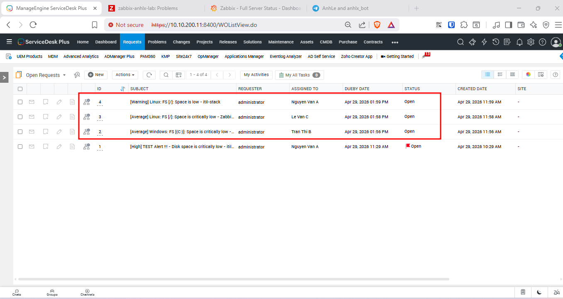Click the global search magnifier in header

(x=460, y=42)
